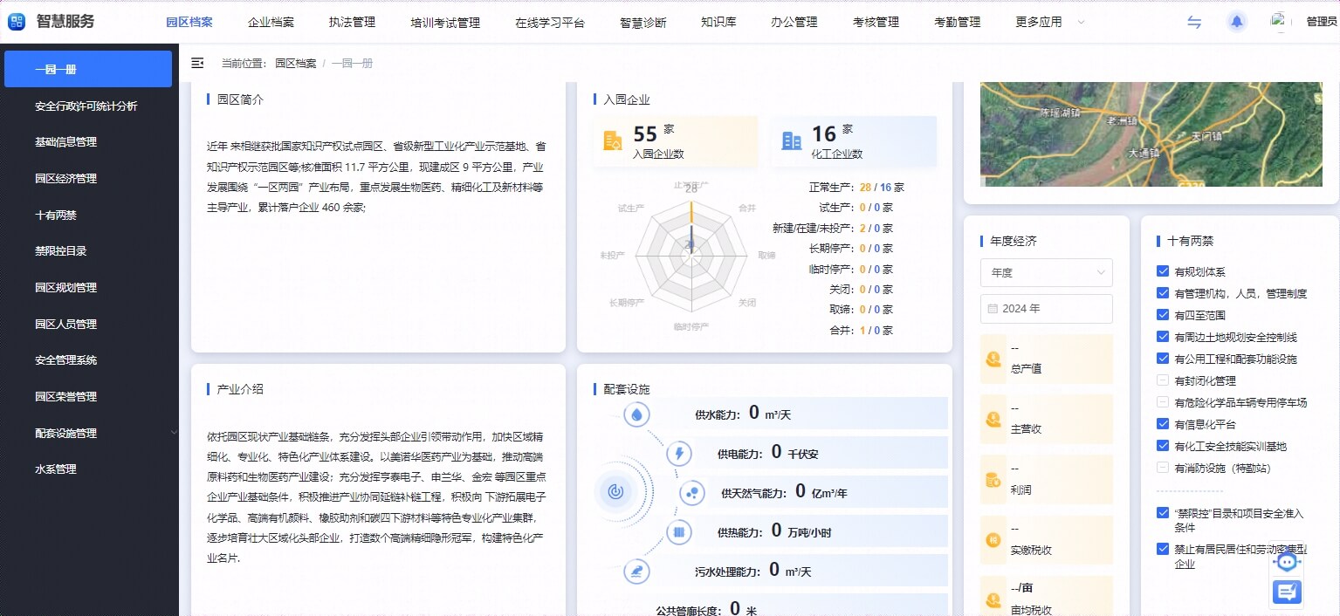Viewport: 1340px width, 616px height.
Task: Open the 年度 dropdown selector
Action: coord(1046,272)
